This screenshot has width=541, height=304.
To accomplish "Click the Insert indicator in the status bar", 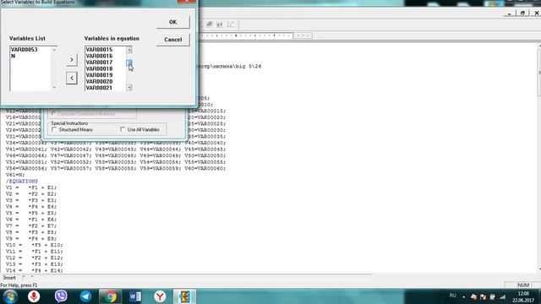I will coord(9,278).
